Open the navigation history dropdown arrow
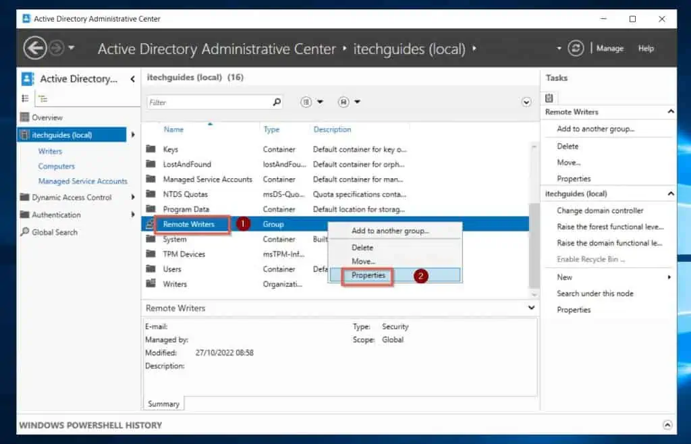Viewport: 691px width, 444px height. click(71, 47)
